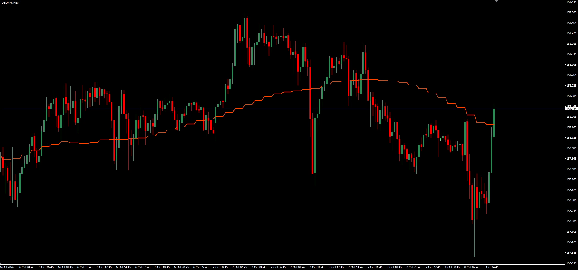
Task: Click the 6 Oct 20:45 time label
Action: [182, 267]
